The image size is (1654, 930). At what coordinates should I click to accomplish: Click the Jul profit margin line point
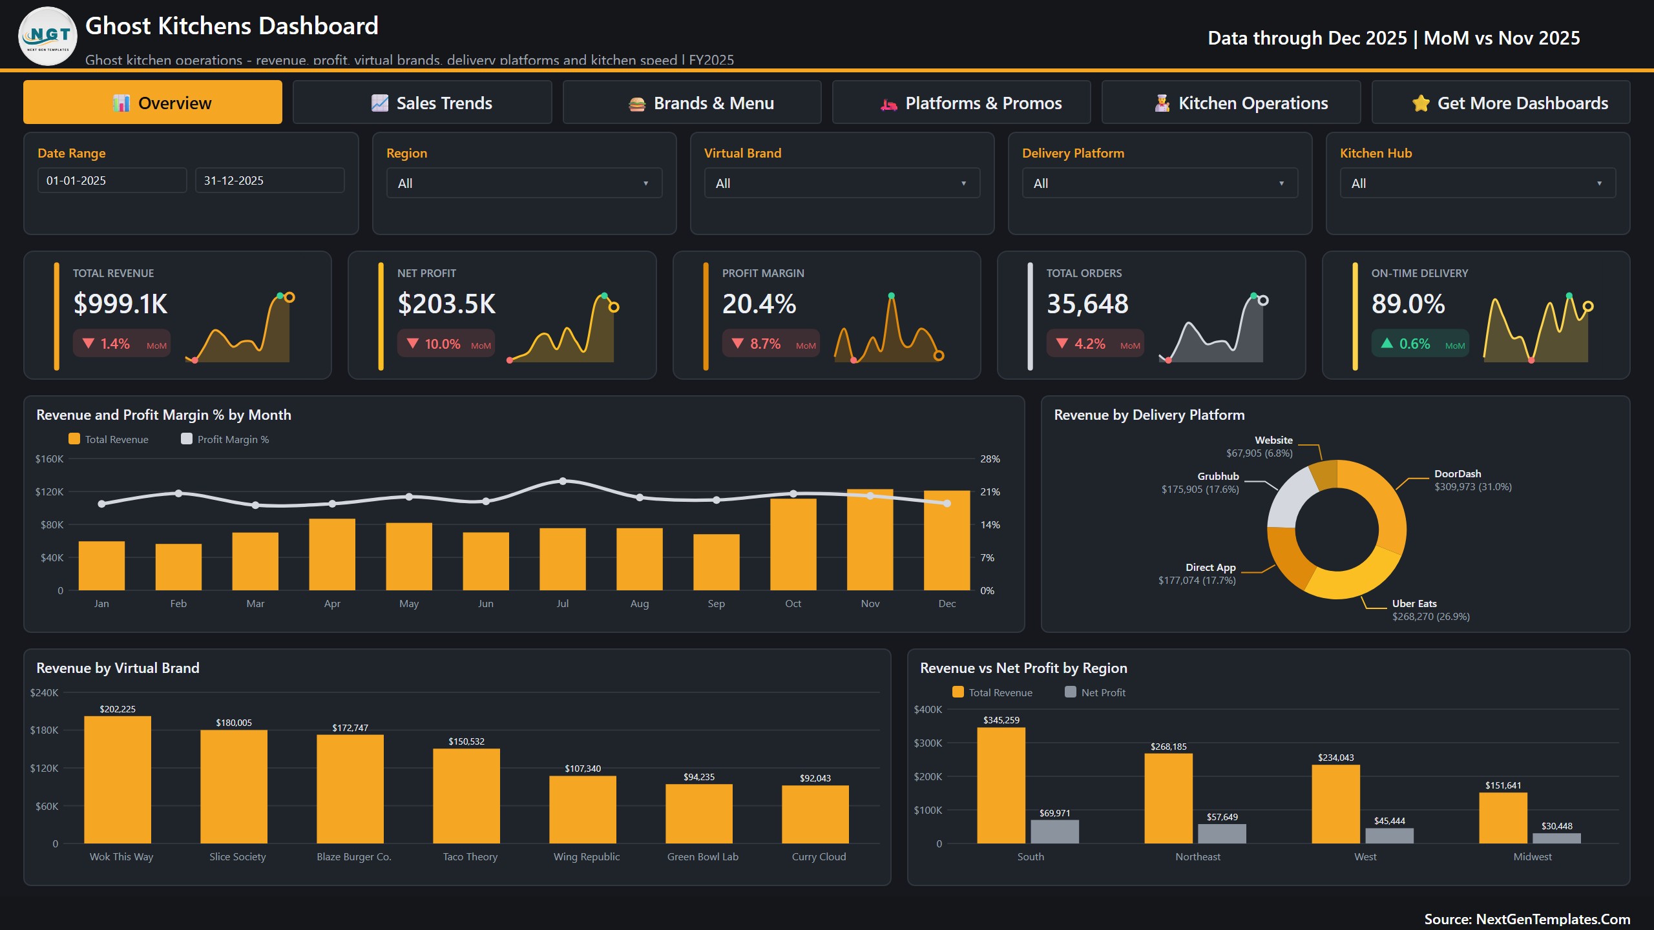pyautogui.click(x=563, y=481)
